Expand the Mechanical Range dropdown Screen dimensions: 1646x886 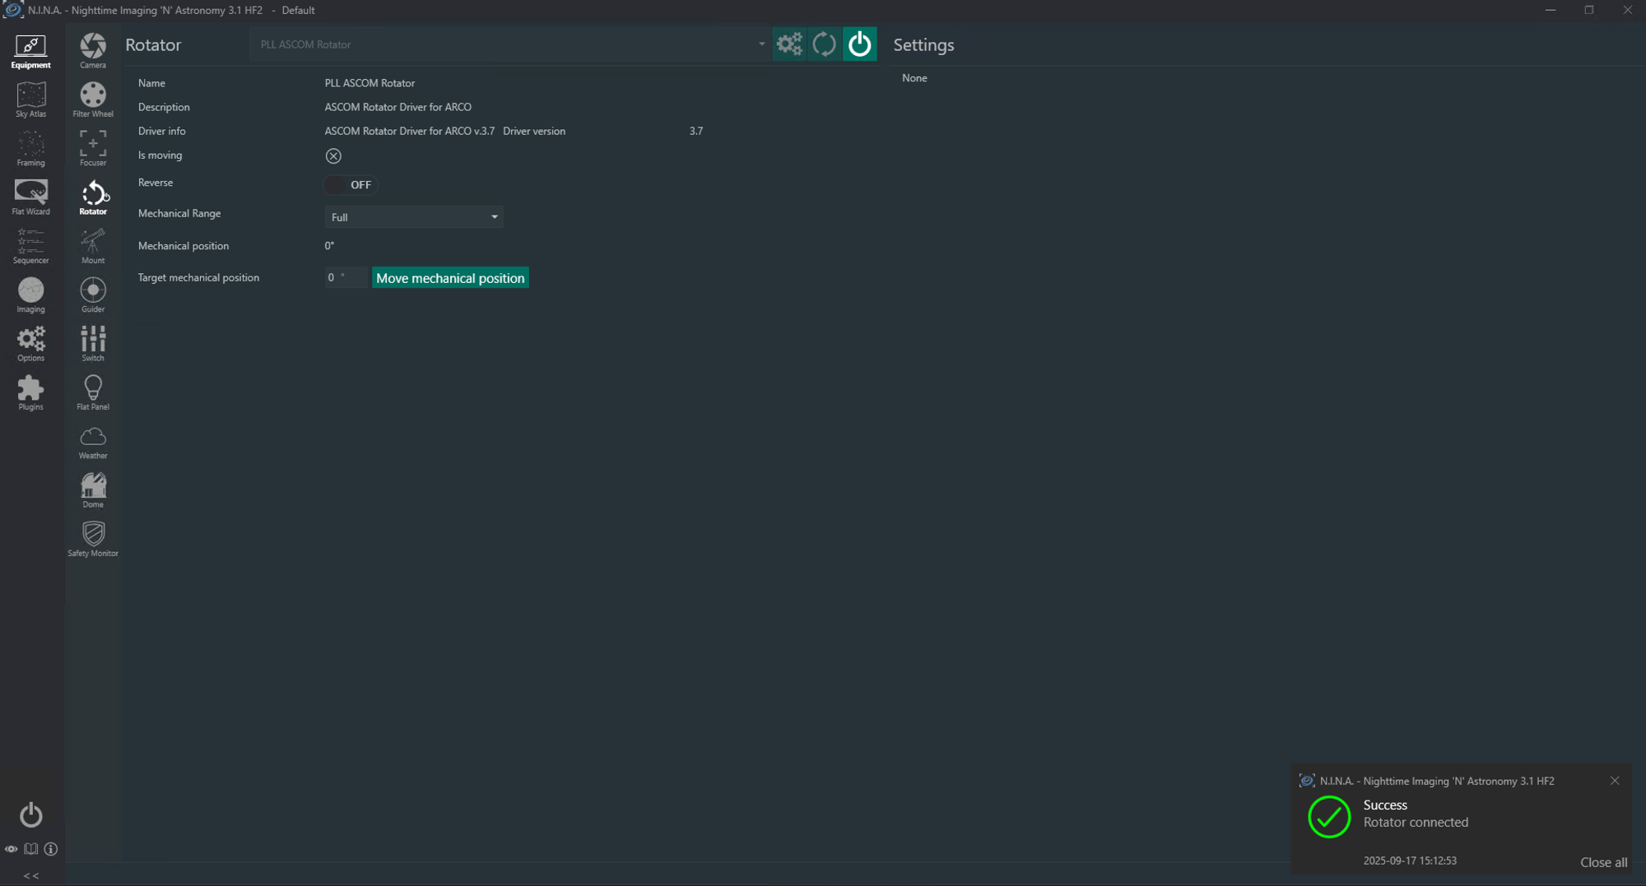pos(413,217)
